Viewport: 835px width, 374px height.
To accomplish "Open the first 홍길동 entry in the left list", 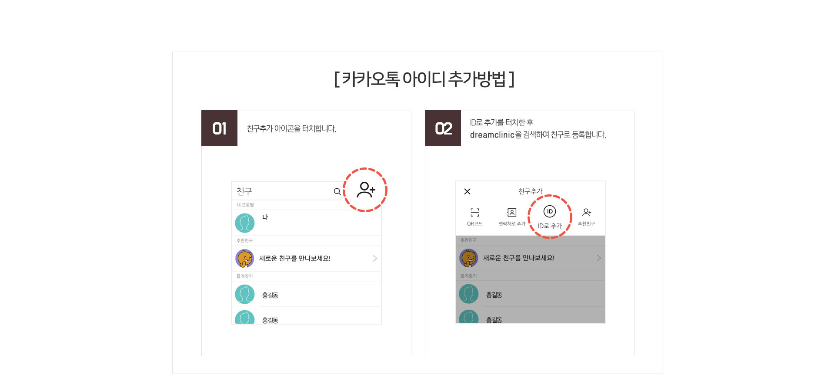I will click(x=307, y=295).
